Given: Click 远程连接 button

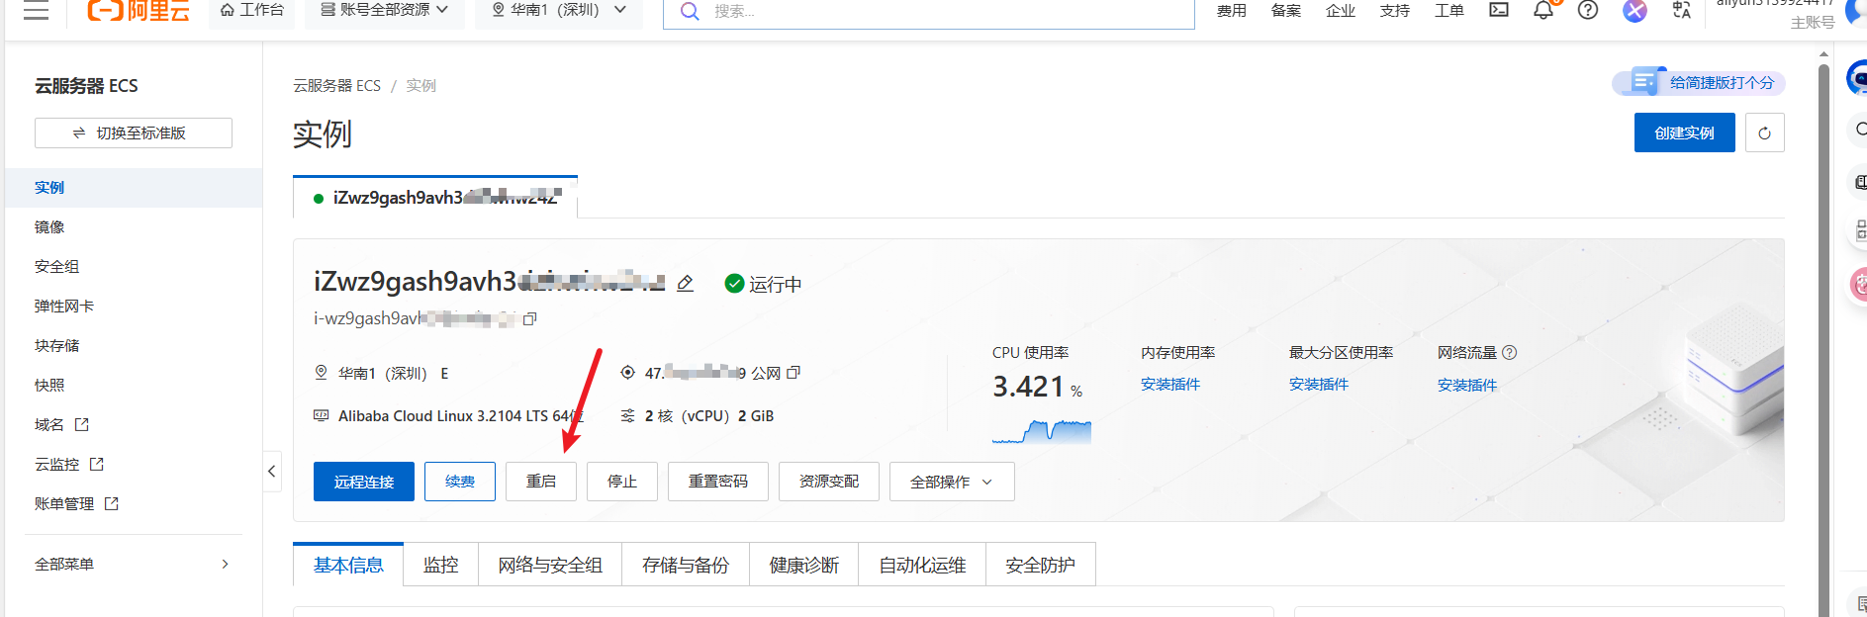Looking at the screenshot, I should [364, 482].
